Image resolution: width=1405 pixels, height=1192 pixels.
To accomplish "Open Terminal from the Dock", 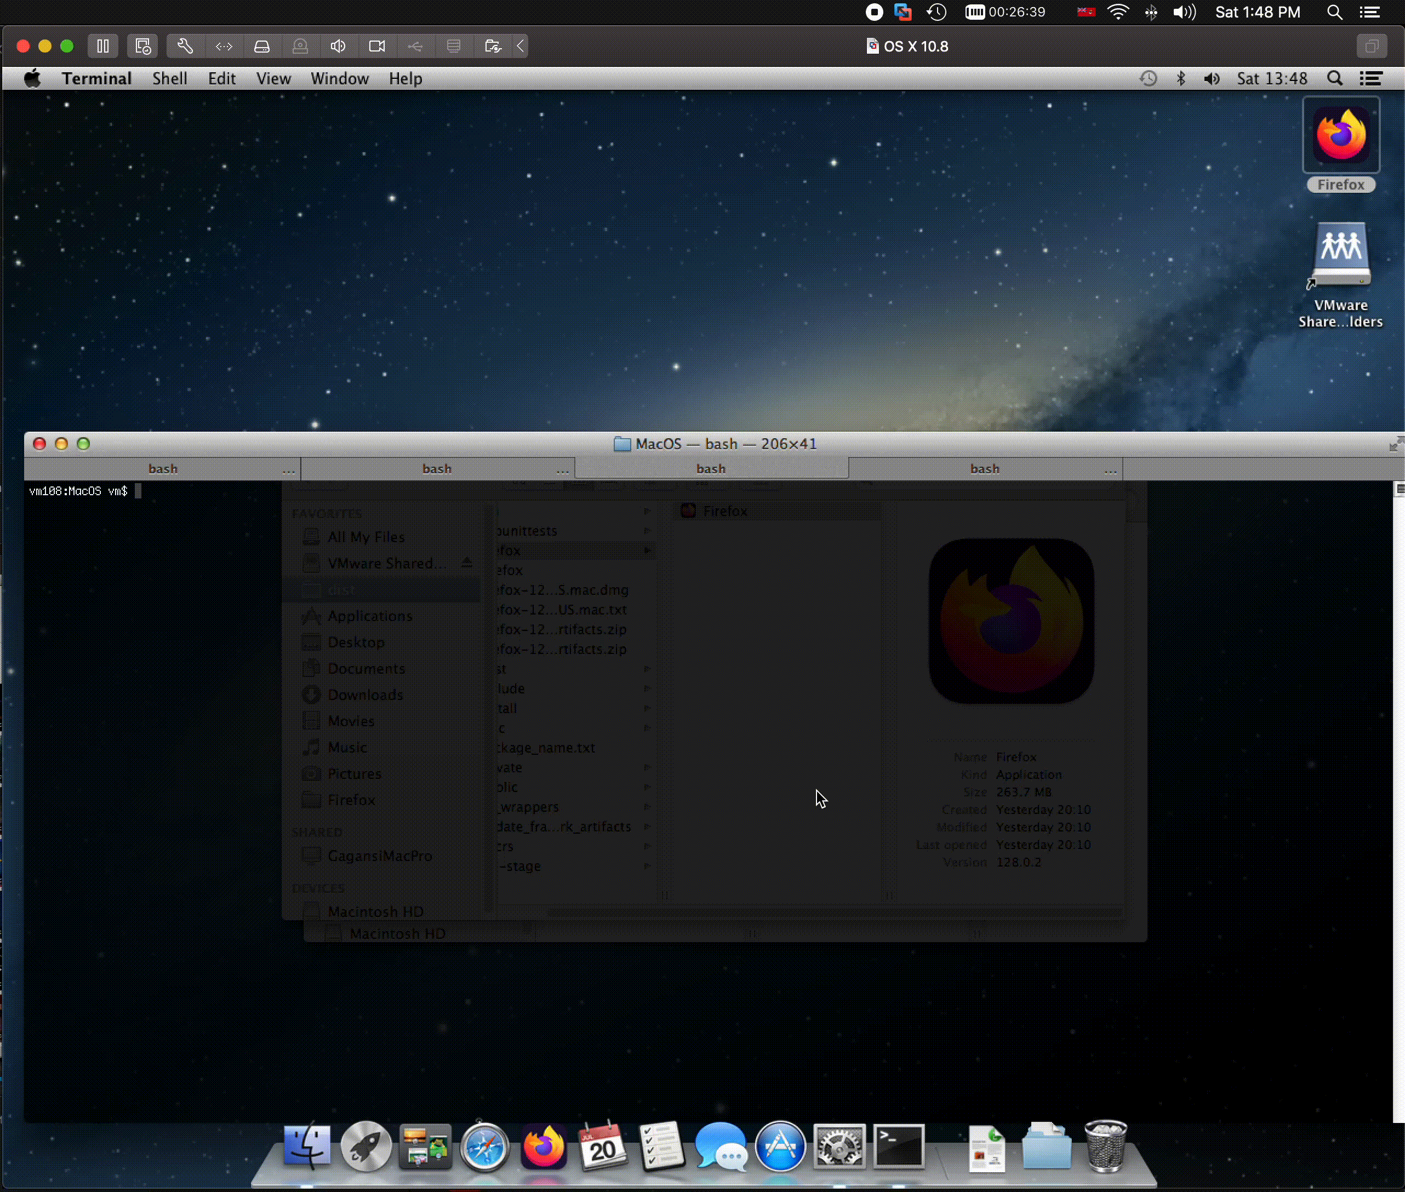I will pos(898,1146).
